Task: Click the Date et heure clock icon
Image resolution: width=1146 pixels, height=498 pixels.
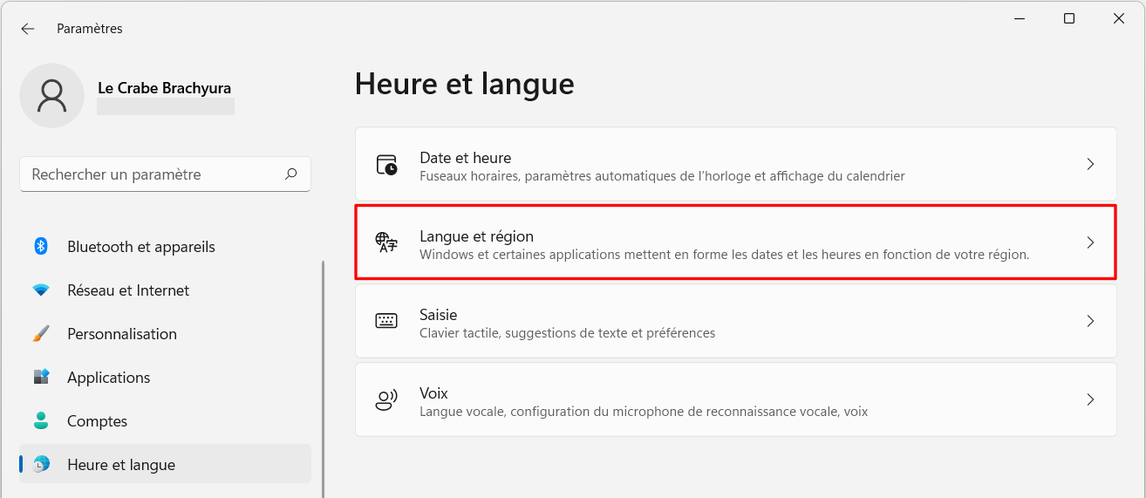Action: click(x=386, y=165)
